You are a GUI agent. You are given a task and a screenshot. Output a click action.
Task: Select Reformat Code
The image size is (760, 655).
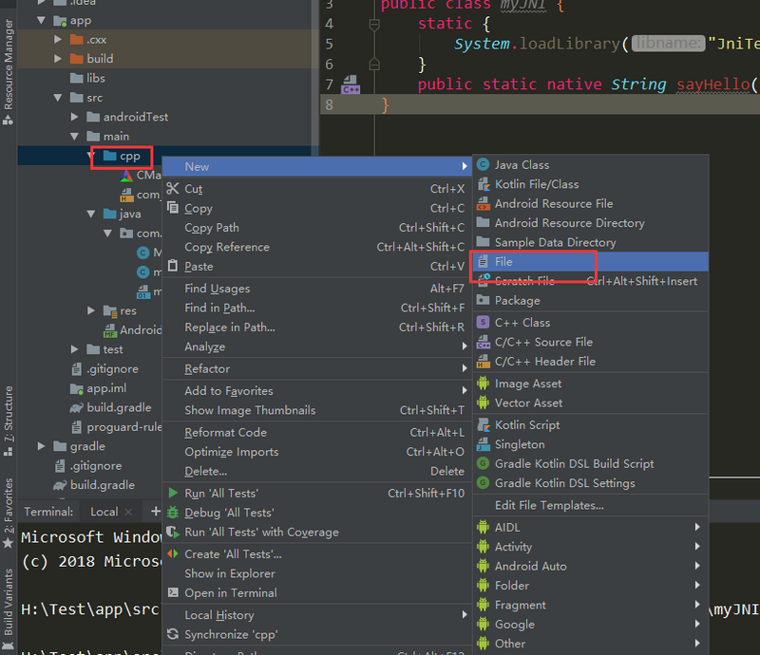point(316,433)
